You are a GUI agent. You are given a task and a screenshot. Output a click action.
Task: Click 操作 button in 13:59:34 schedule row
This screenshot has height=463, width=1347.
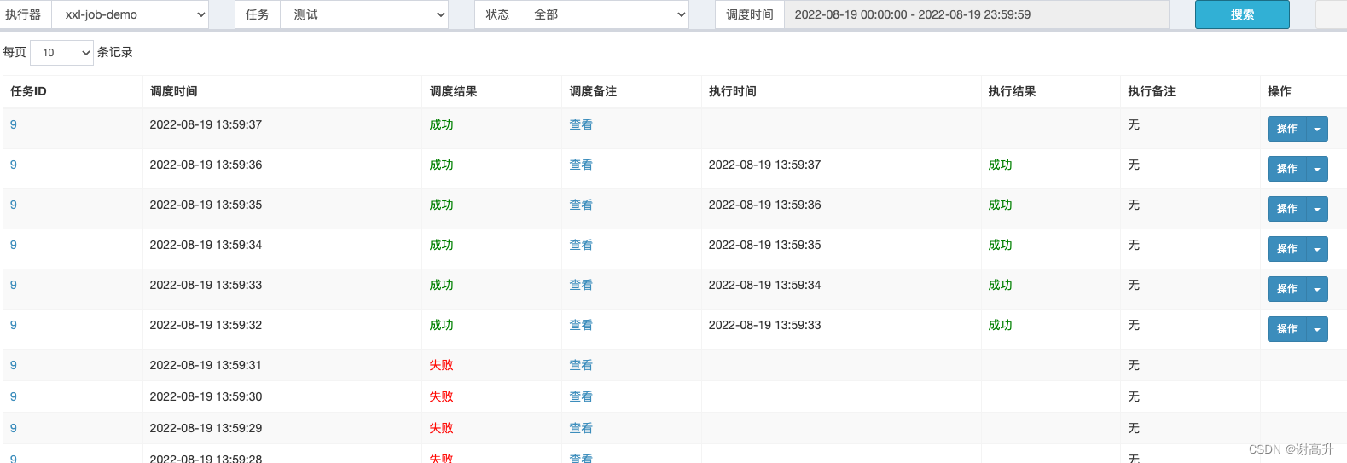[1287, 249]
